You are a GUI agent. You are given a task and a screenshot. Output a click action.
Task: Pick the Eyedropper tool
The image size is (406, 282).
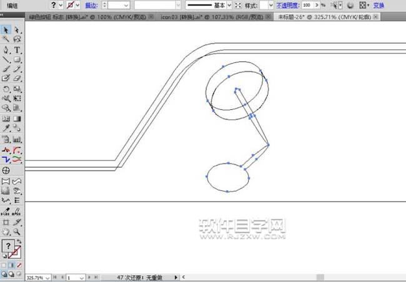(x=6, y=128)
